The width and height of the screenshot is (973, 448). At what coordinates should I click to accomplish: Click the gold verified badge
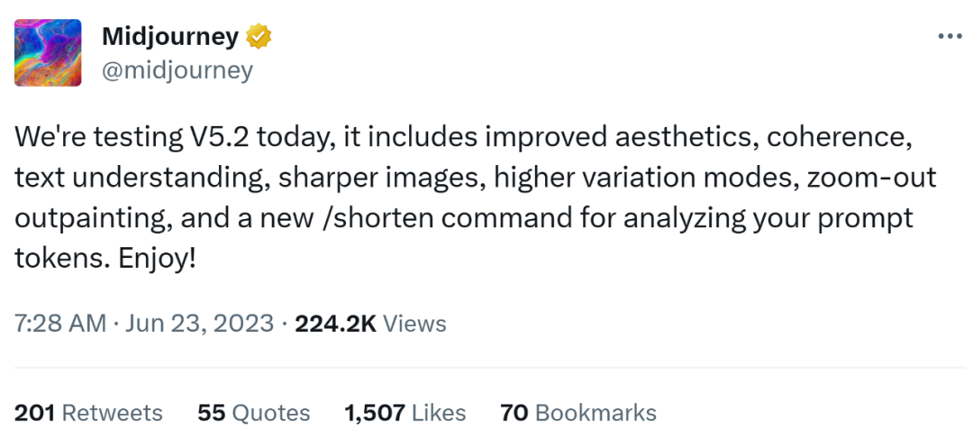pyautogui.click(x=259, y=37)
